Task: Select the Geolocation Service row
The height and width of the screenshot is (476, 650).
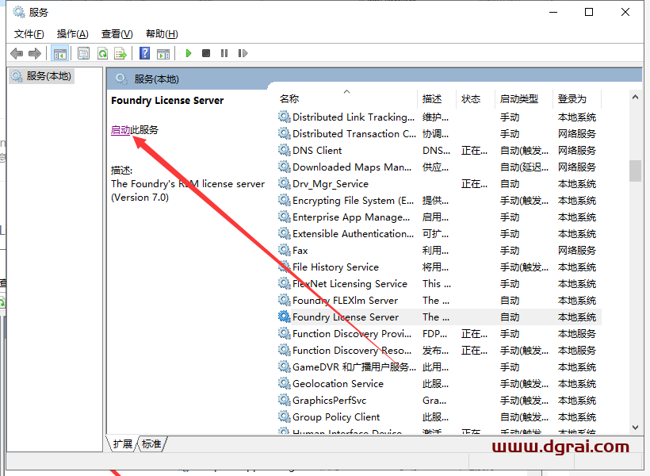Action: point(438,383)
